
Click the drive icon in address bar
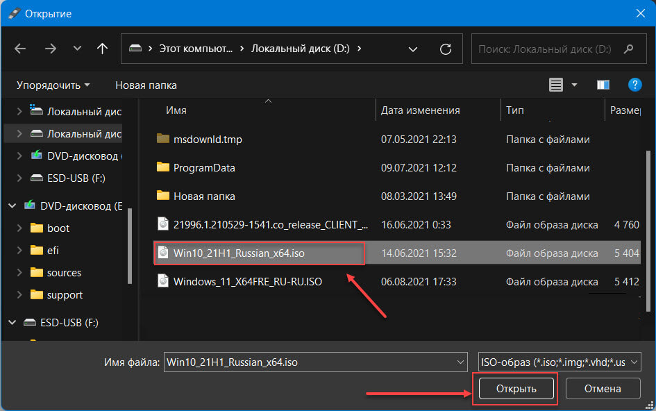[x=135, y=49]
